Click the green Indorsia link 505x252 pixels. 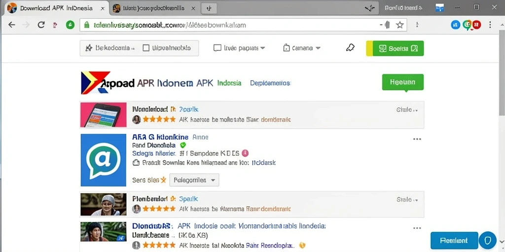point(229,83)
